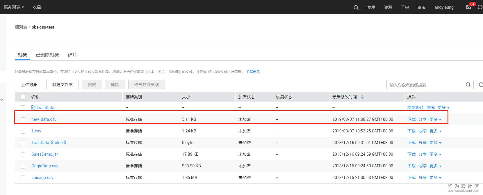Open the SalesDemo.jar object link
This screenshot has height=195, width=483.
tap(45, 154)
